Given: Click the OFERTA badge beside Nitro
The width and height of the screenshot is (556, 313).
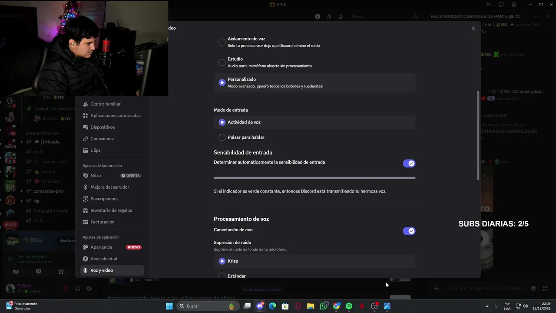Looking at the screenshot, I should pos(131,176).
